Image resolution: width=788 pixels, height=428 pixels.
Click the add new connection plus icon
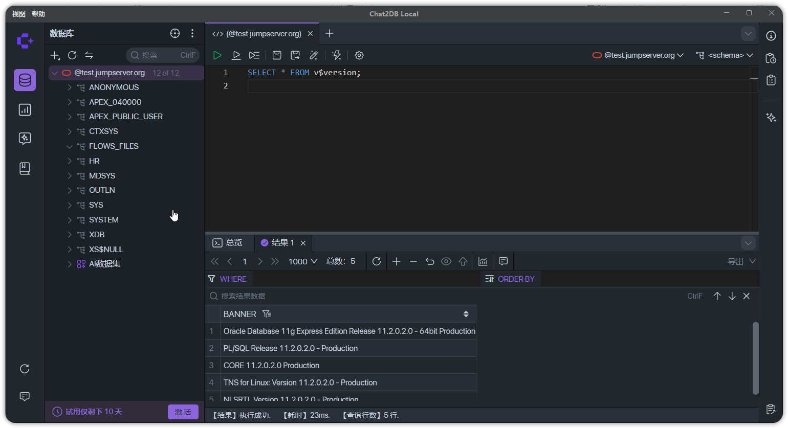click(55, 55)
